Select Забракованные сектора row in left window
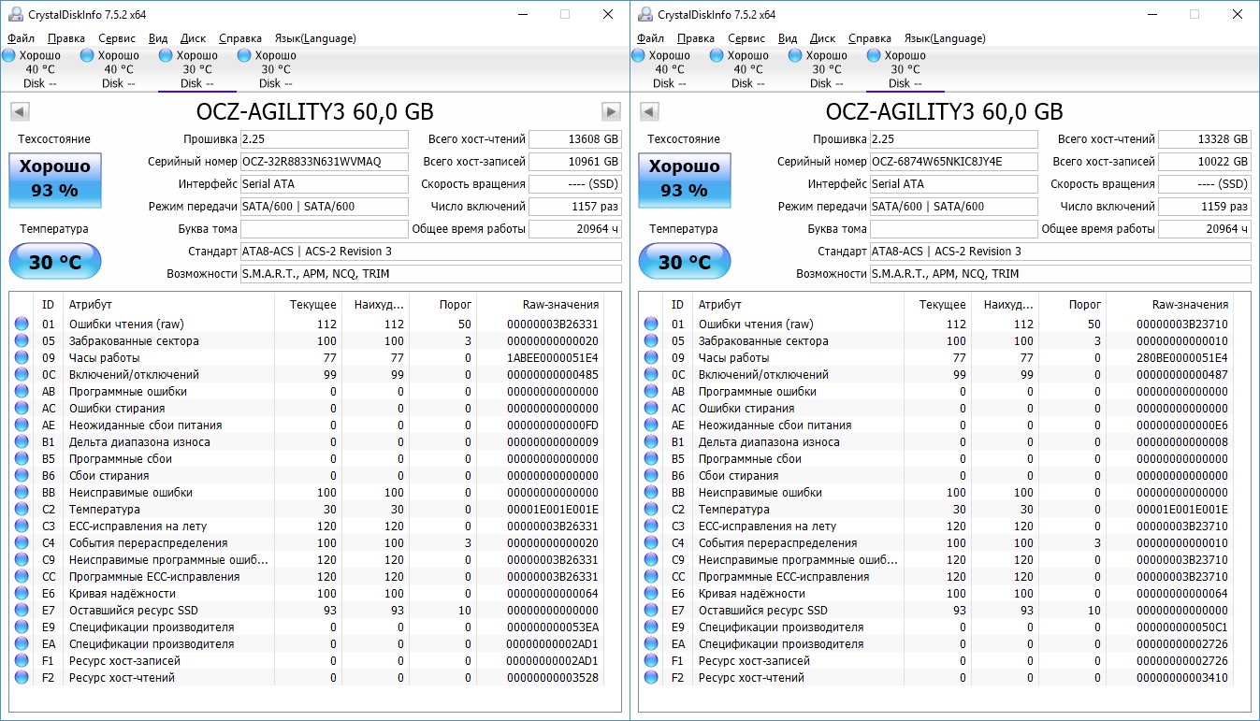Screen dimensions: 1260x721 click(x=307, y=341)
